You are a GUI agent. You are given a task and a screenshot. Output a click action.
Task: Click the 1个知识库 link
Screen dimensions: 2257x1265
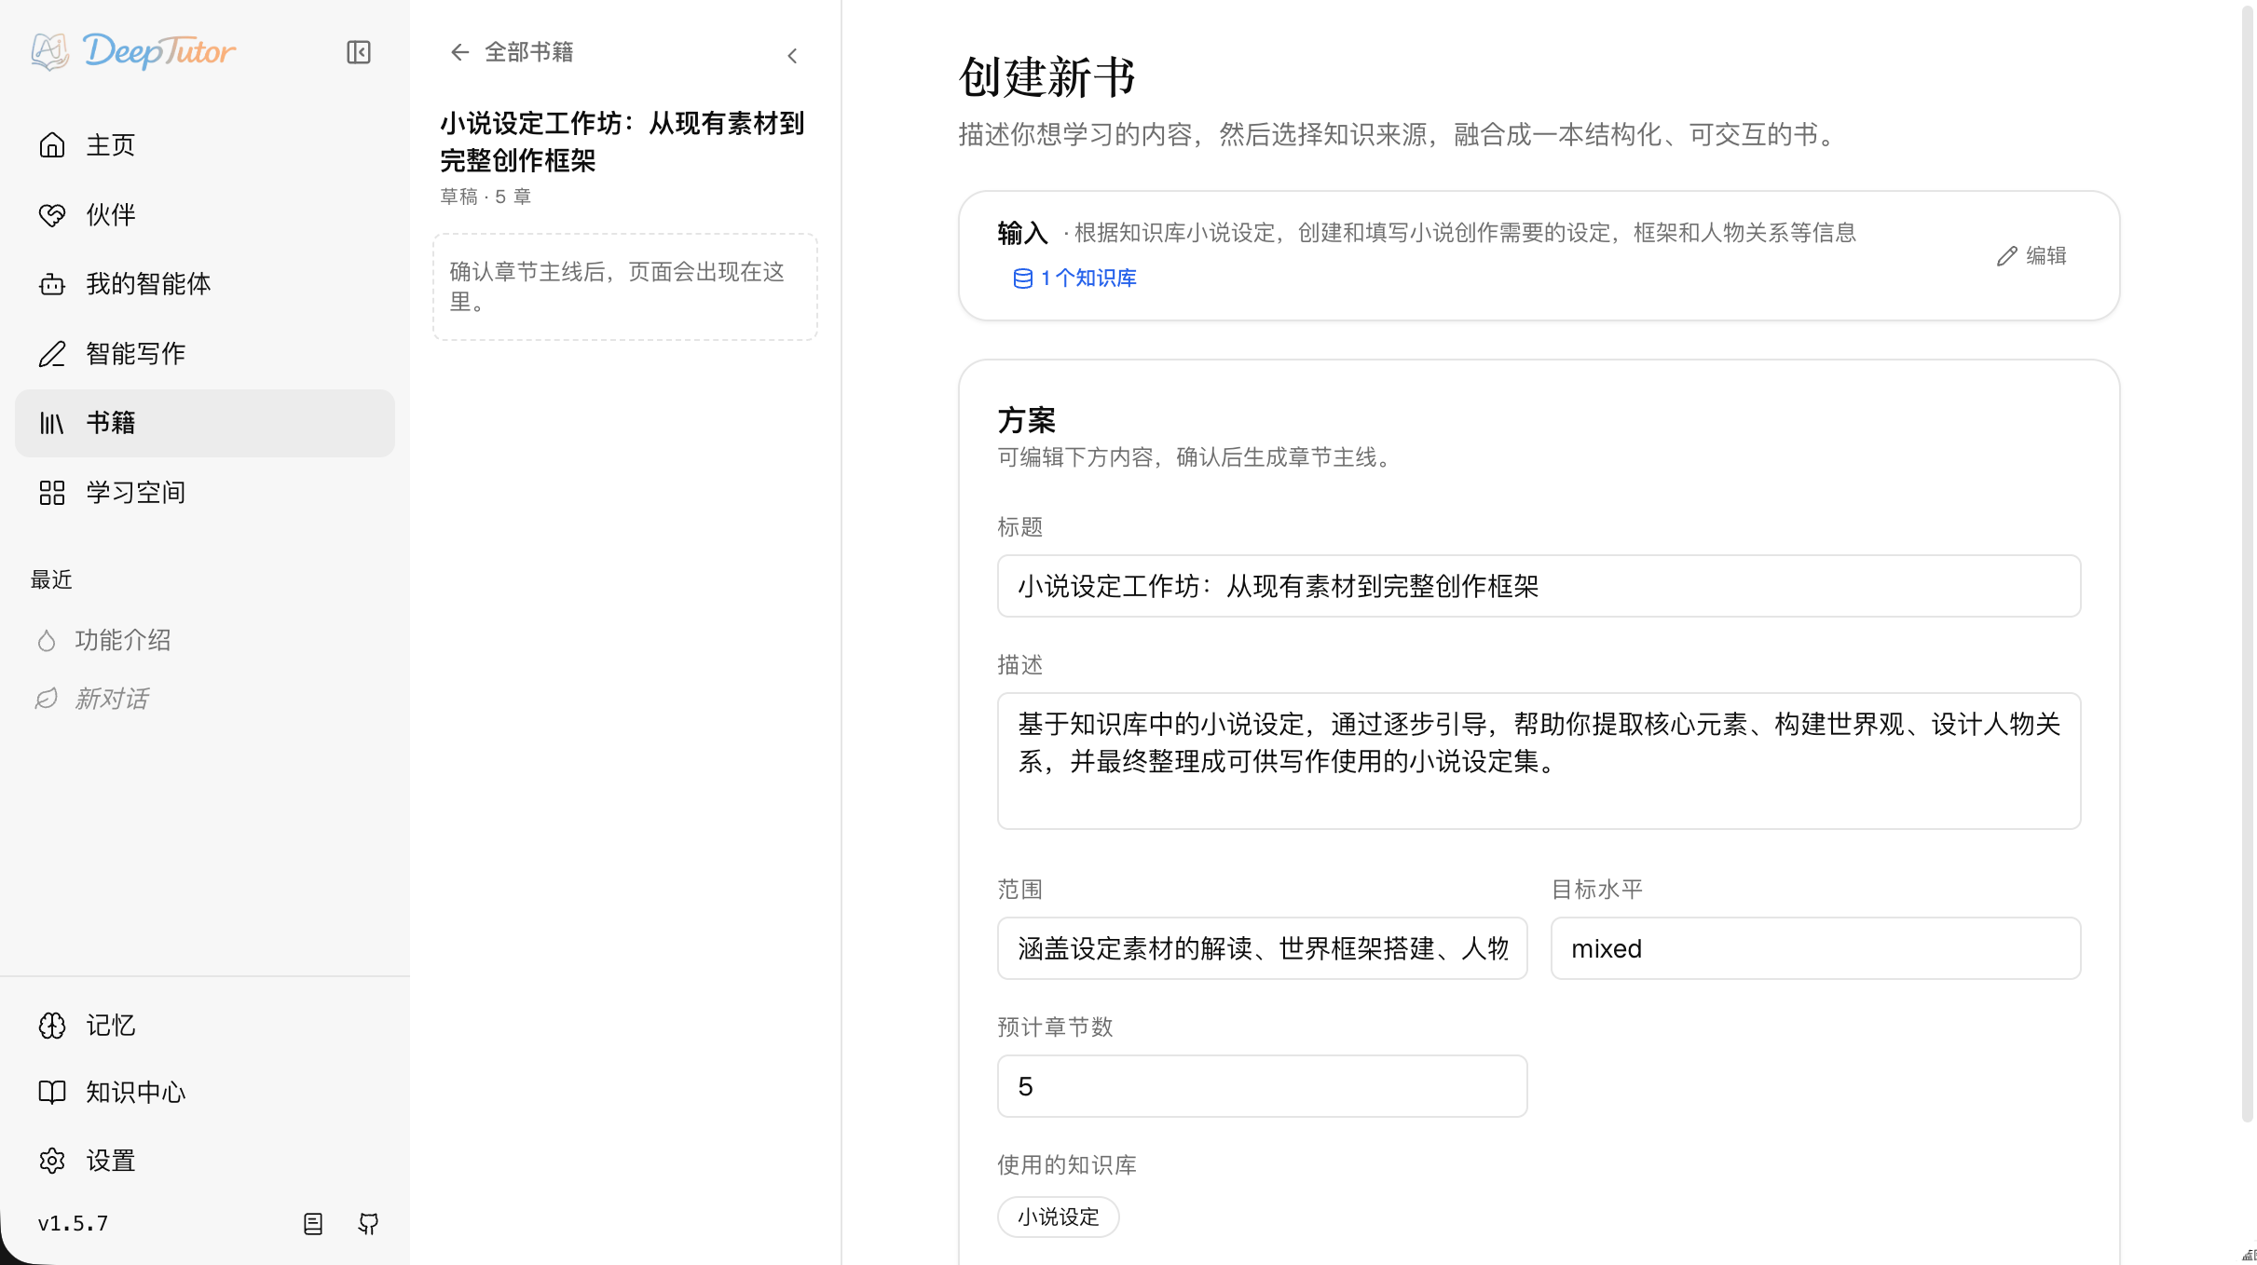pos(1074,278)
